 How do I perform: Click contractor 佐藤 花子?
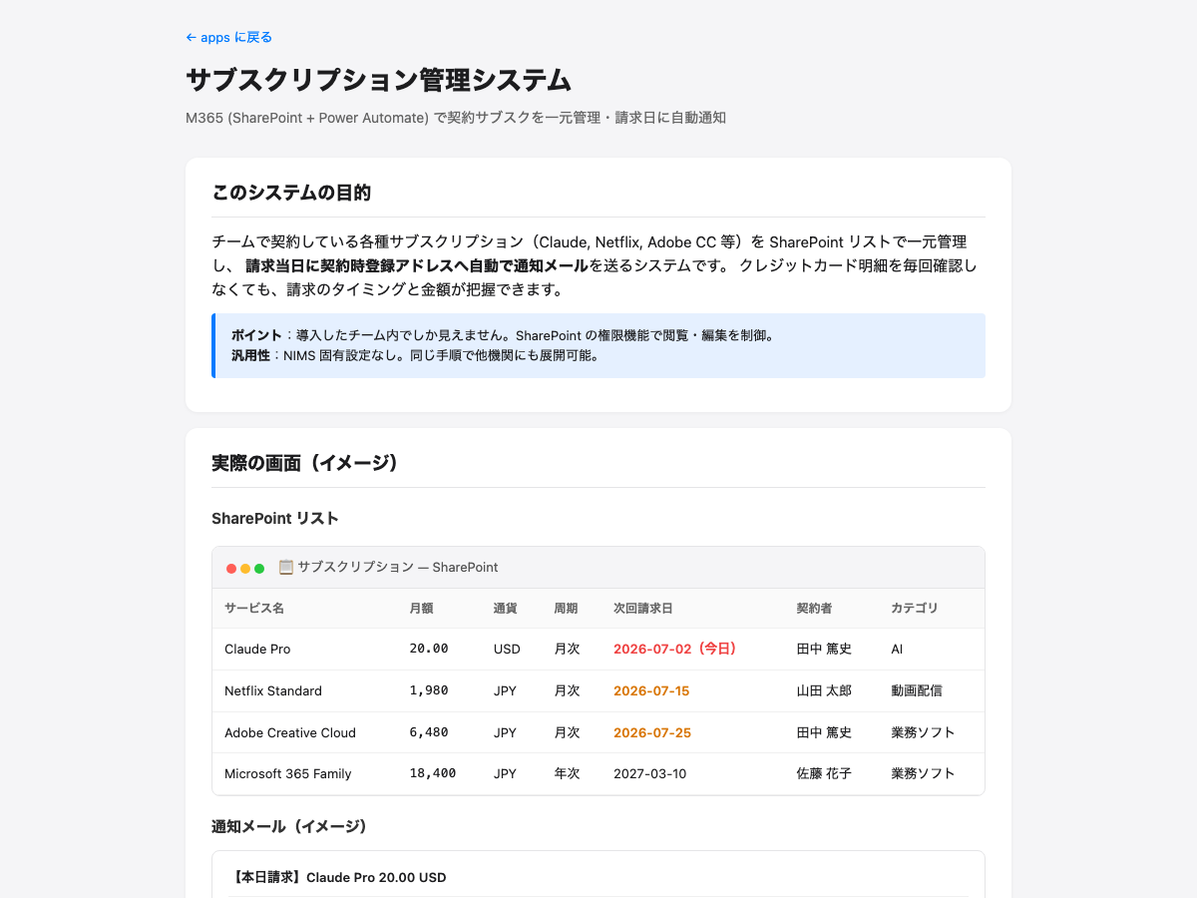[x=824, y=773]
